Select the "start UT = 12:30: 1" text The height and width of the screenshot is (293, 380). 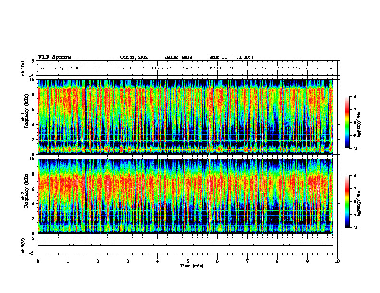click(x=232, y=57)
